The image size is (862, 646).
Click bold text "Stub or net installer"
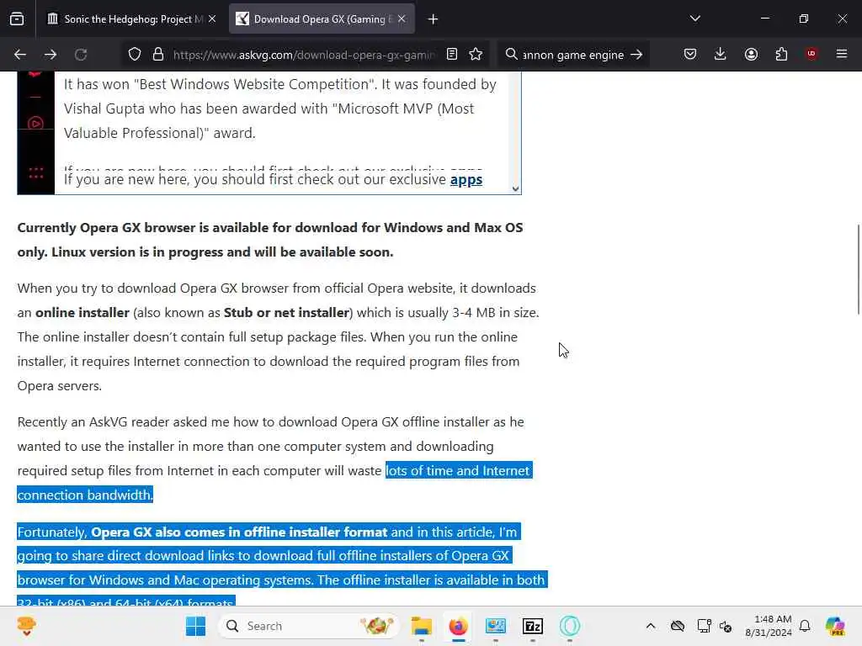[x=286, y=313]
